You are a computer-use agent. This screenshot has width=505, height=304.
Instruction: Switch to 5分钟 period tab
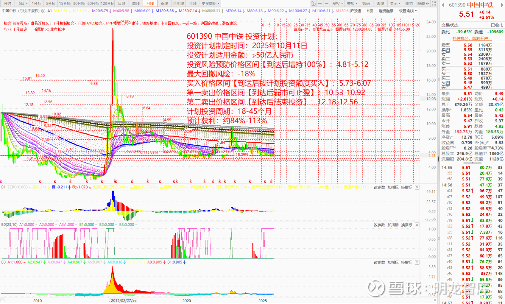(51, 3)
